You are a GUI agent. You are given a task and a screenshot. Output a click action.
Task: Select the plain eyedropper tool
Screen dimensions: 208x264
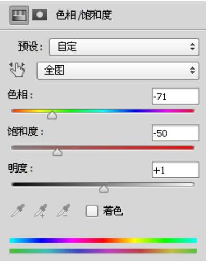coord(18,211)
